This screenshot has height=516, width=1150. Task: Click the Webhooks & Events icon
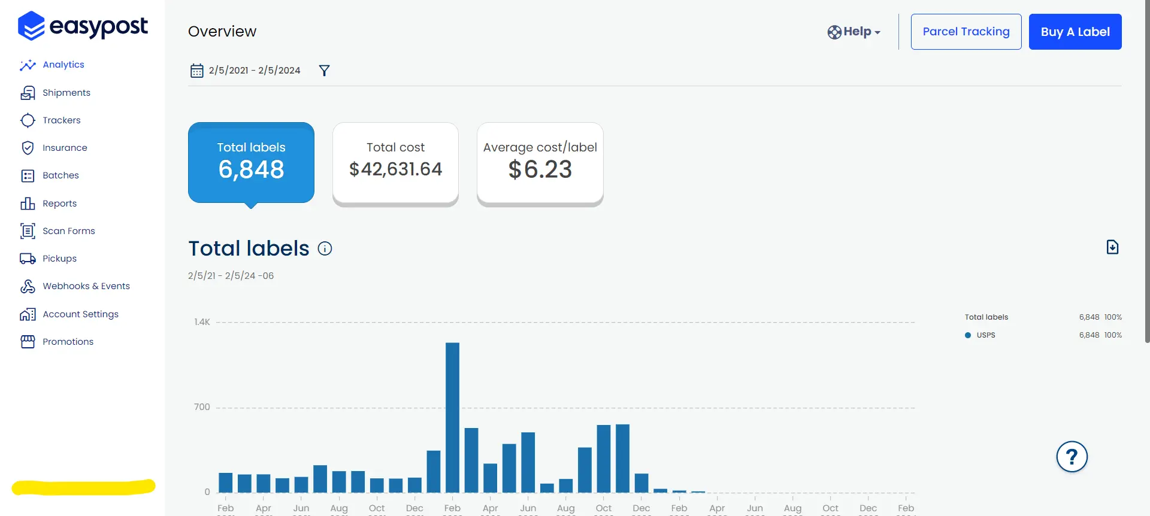point(28,286)
